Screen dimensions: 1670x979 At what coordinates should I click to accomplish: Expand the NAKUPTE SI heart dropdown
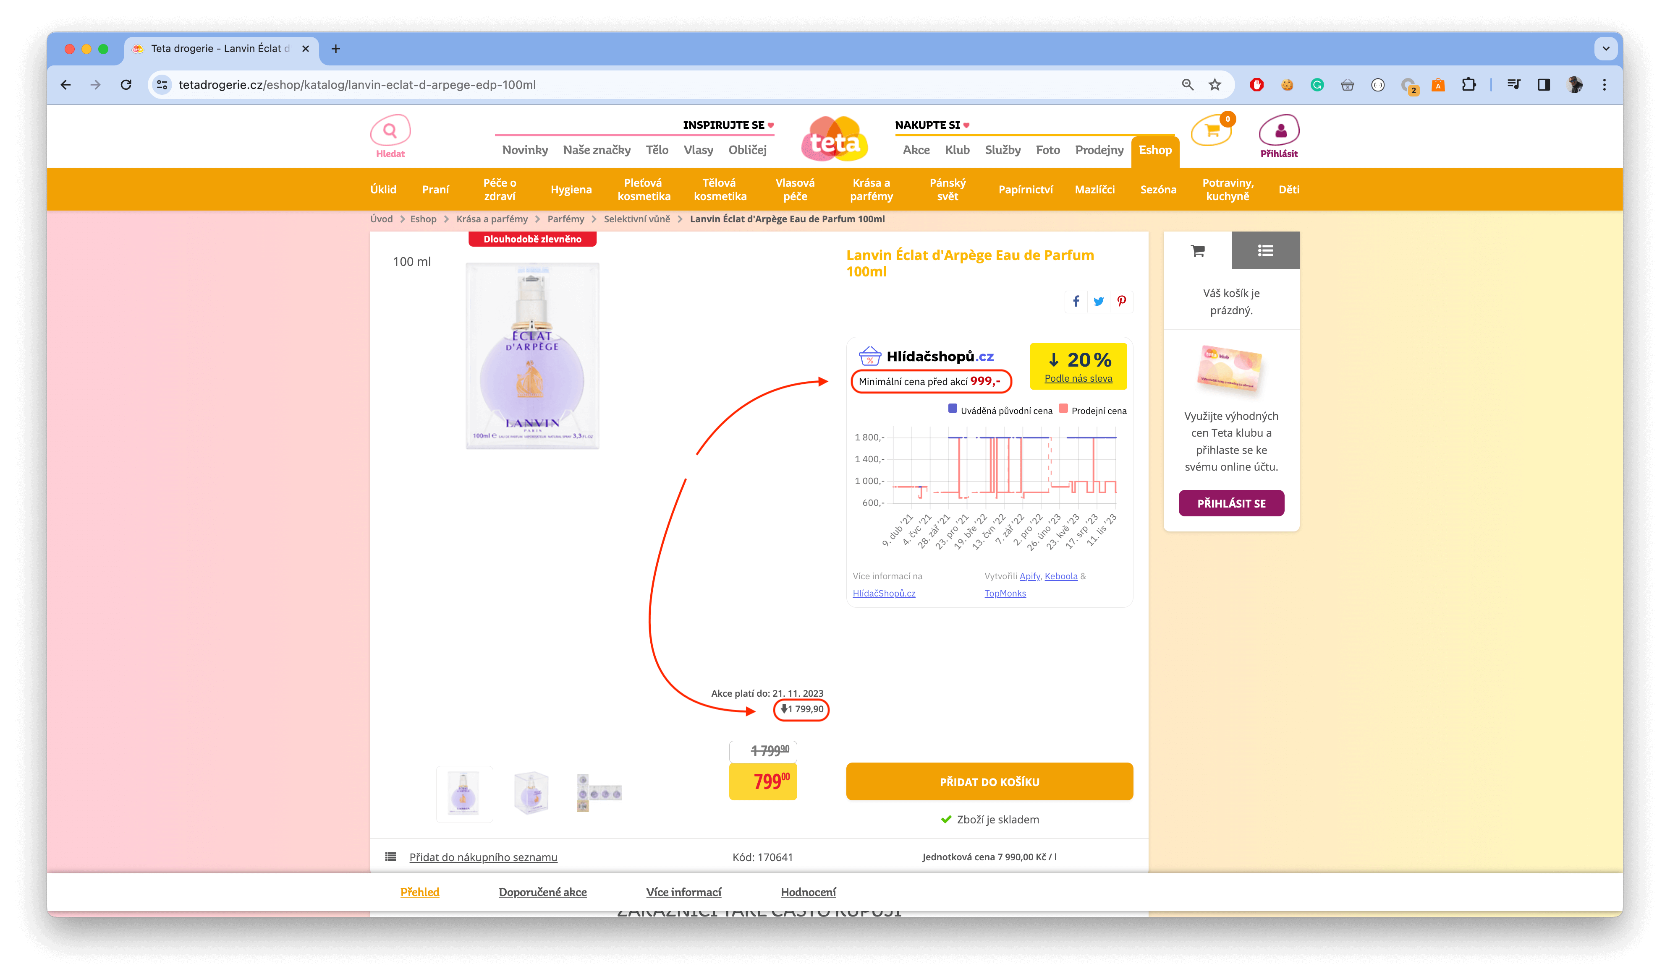click(966, 125)
